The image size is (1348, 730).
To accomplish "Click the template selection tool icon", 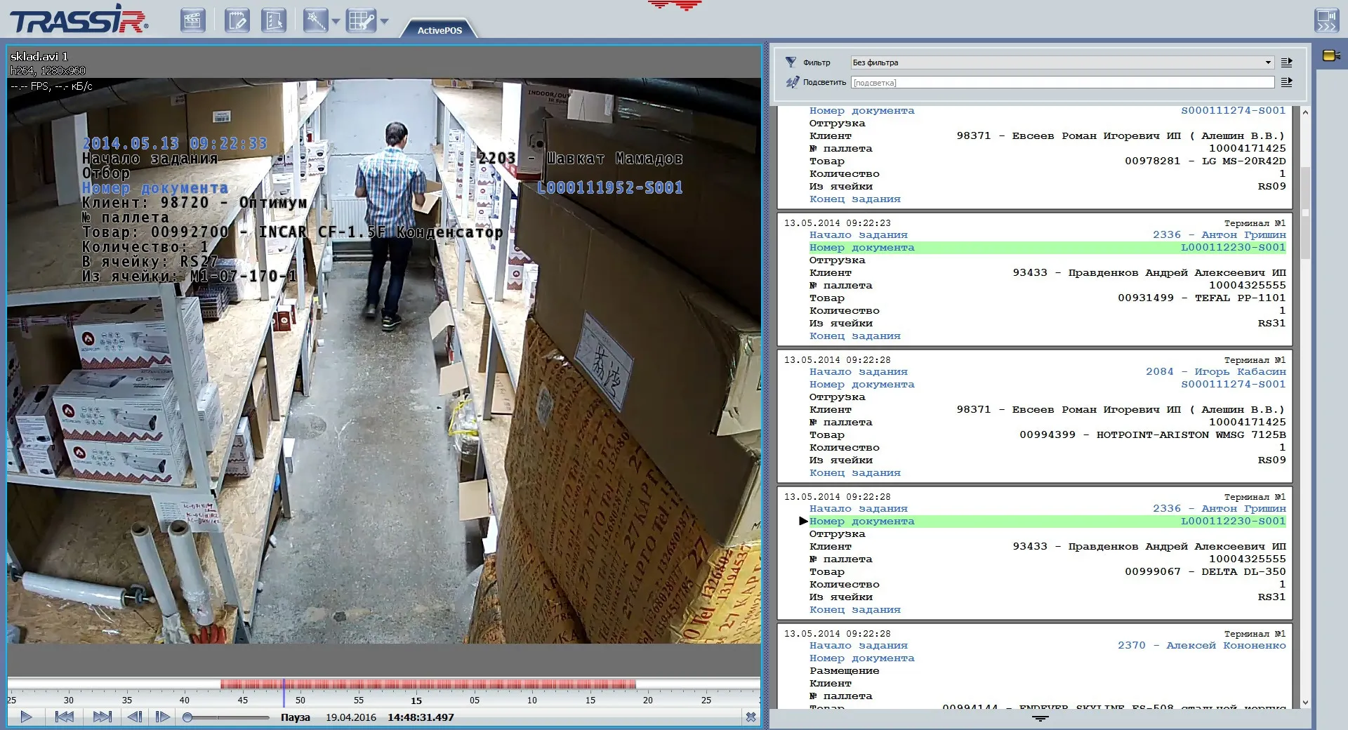I will [273, 20].
